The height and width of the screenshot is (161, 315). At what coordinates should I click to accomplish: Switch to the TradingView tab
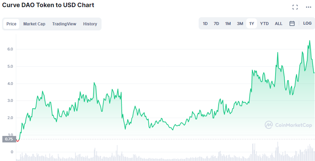pos(64,24)
